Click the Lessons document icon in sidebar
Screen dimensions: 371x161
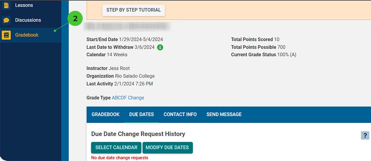pyautogui.click(x=6, y=5)
